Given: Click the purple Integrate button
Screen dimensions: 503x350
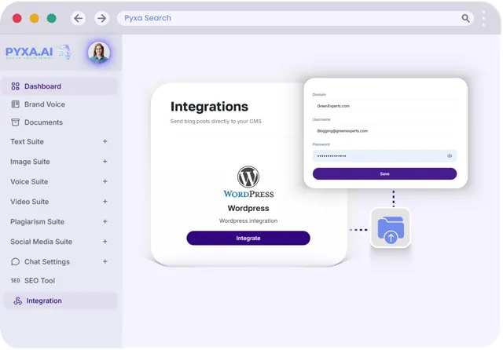Looking at the screenshot, I should coord(248,238).
